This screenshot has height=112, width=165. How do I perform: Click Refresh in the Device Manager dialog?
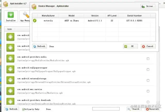pos(39,46)
